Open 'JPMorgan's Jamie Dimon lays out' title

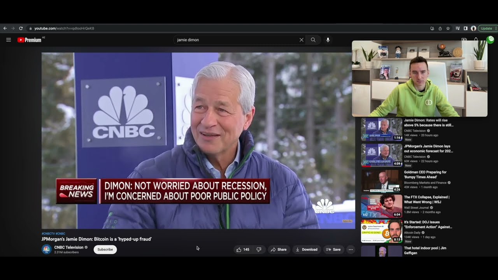coord(429,149)
